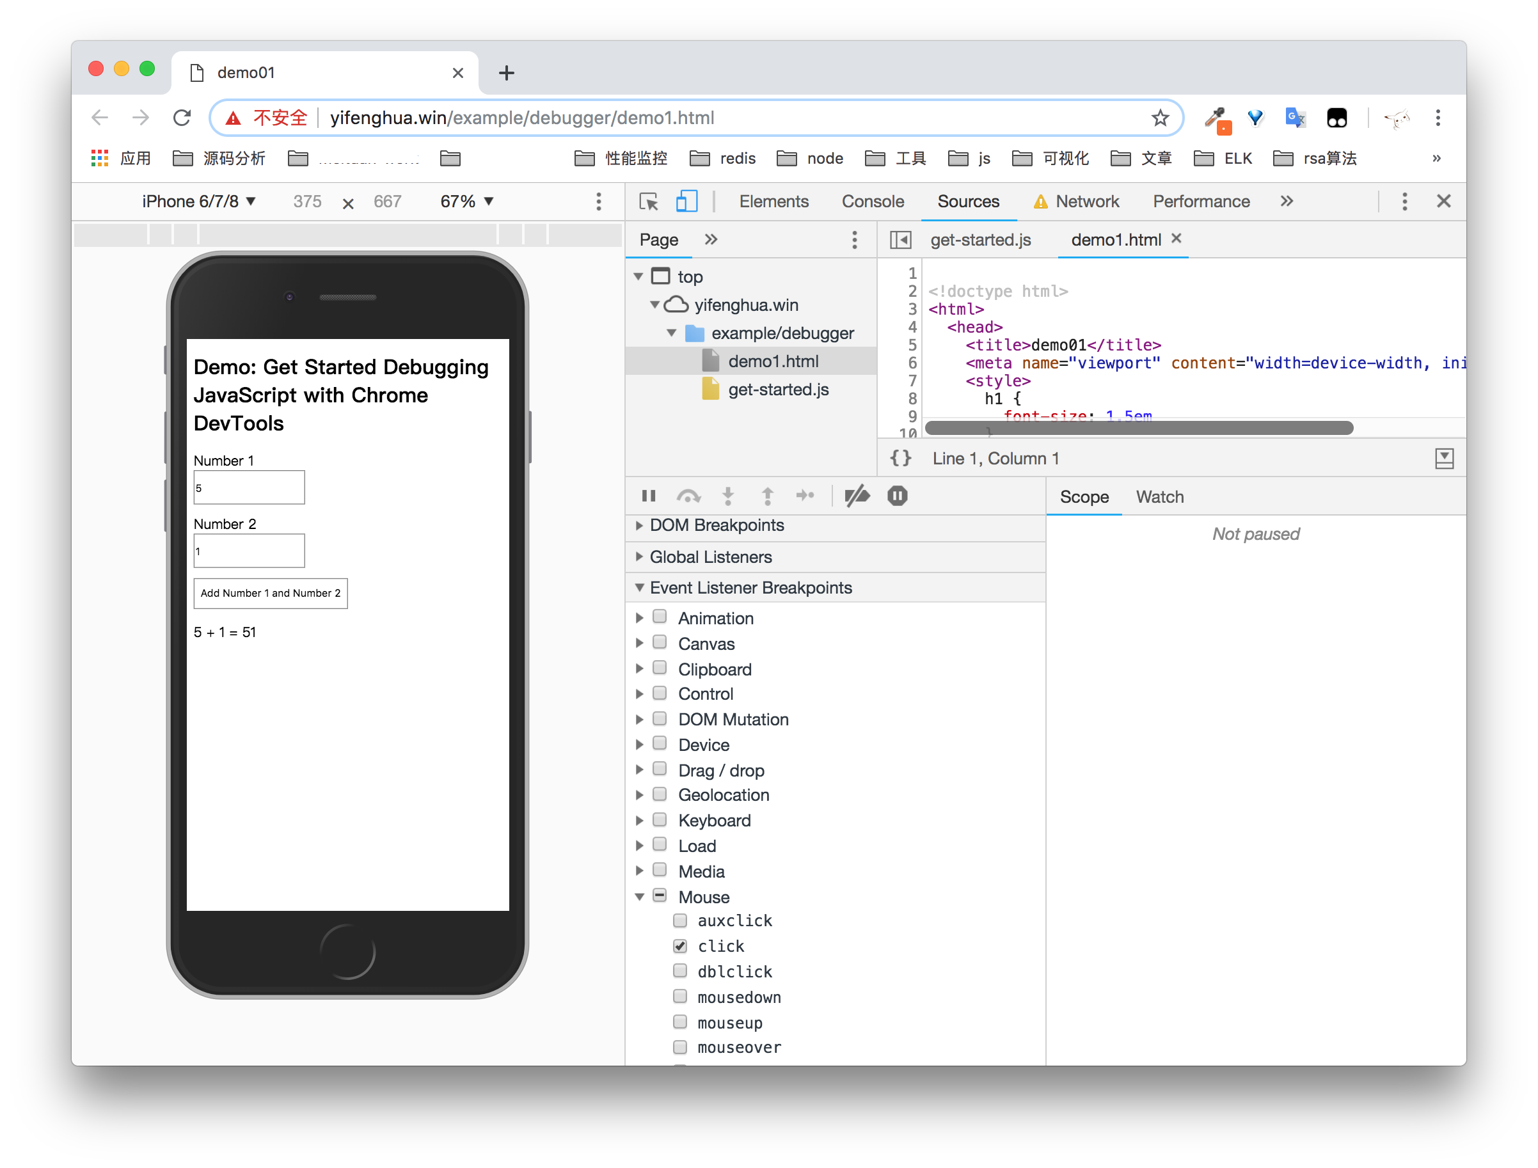Switch to the Elements tab

[x=774, y=201]
